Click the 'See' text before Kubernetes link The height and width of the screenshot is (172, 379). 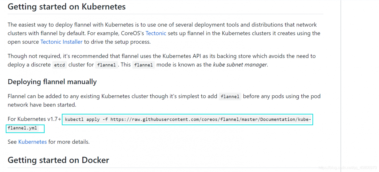coord(12,142)
